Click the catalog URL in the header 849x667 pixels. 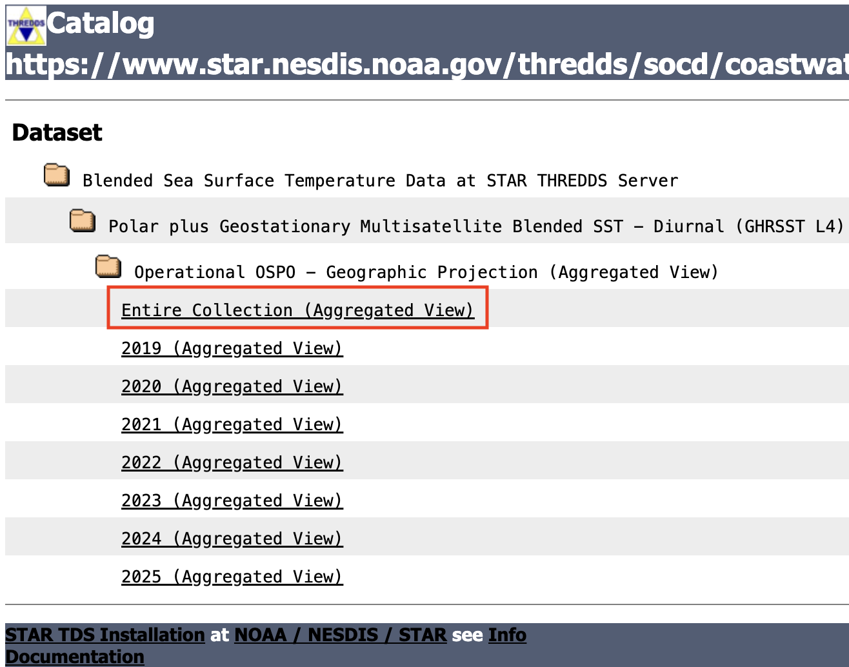(427, 64)
